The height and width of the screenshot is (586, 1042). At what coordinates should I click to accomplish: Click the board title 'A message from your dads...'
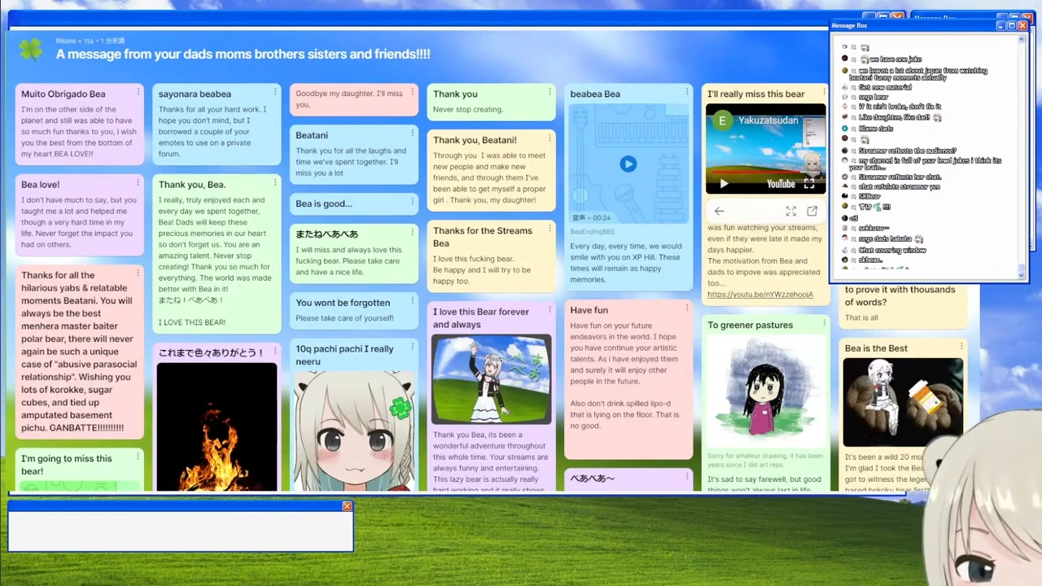coord(243,55)
